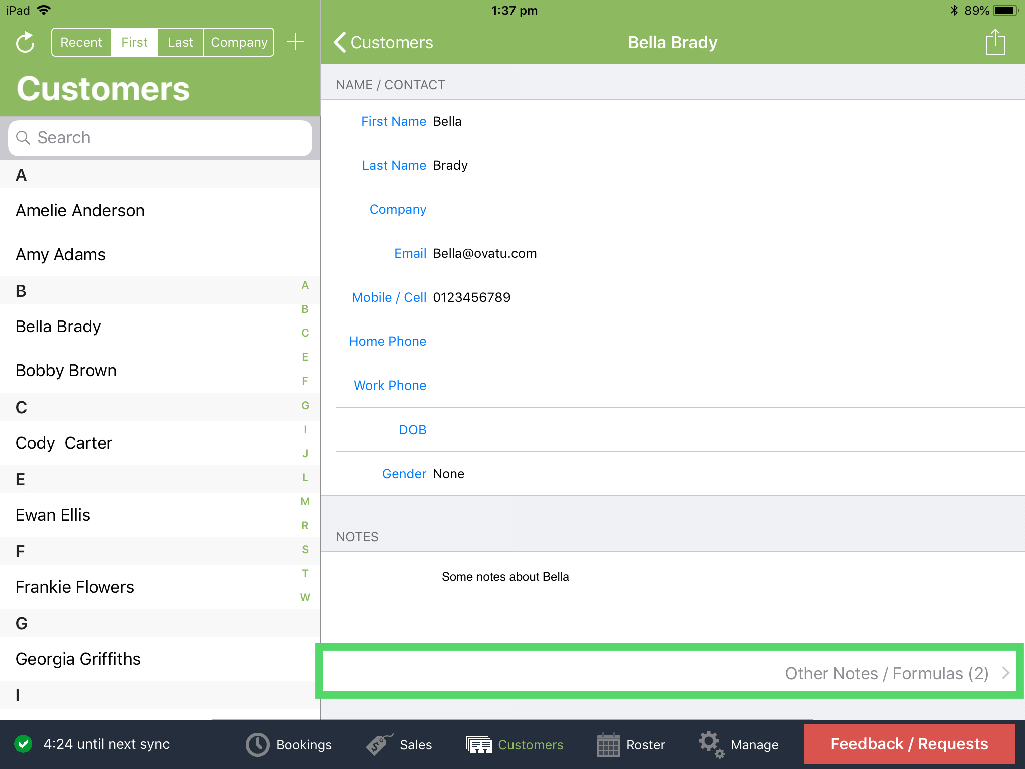Screen dimensions: 1025x769
Task: Jump to index letter A
Action: [x=305, y=285]
